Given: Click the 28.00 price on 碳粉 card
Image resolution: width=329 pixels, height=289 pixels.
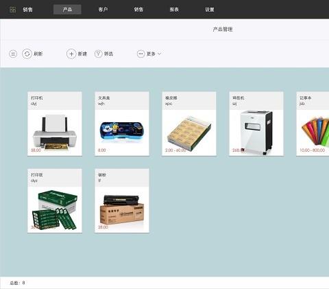Looking at the screenshot, I should pos(103,227).
